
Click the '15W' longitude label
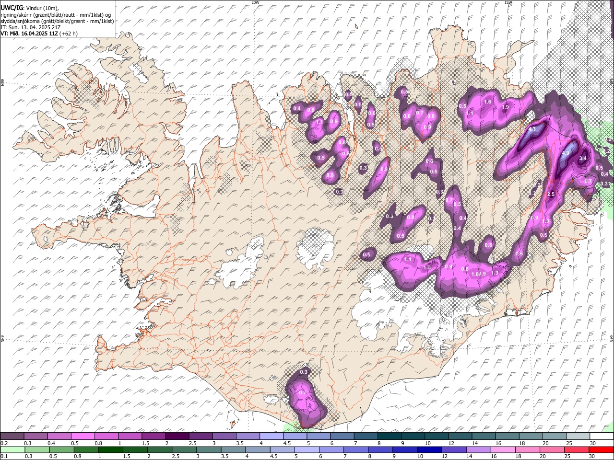[x=508, y=2]
